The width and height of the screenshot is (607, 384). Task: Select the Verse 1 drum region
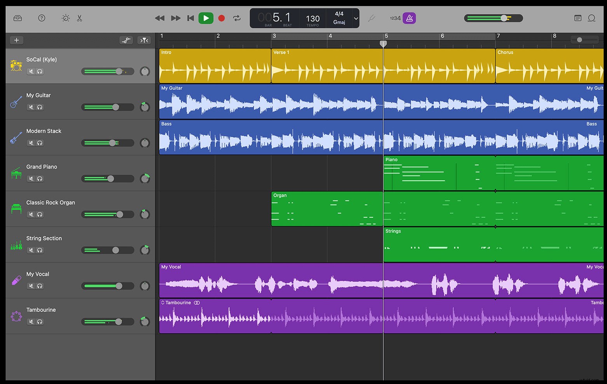point(326,66)
